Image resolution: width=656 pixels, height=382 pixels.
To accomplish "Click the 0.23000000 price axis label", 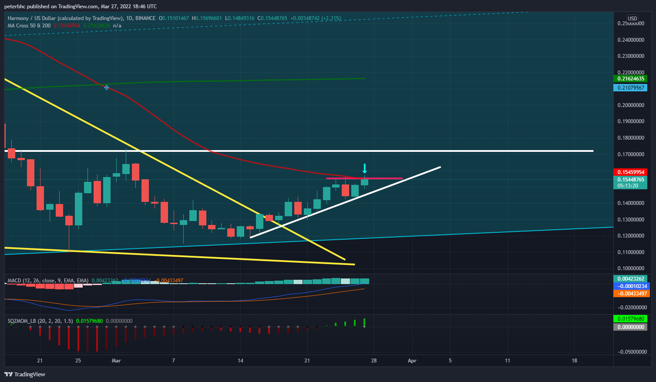I will pyautogui.click(x=631, y=56).
